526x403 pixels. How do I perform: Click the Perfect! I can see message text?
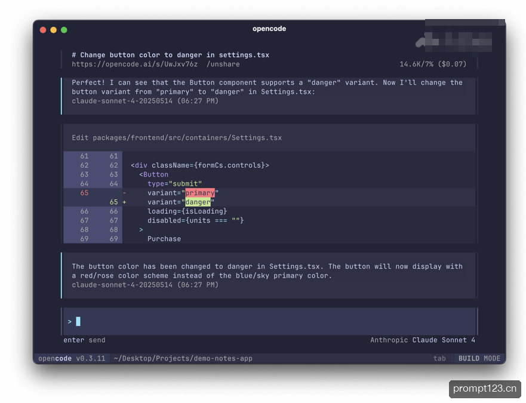coord(267,87)
